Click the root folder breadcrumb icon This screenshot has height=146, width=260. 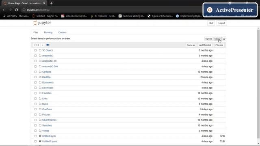tap(48, 45)
